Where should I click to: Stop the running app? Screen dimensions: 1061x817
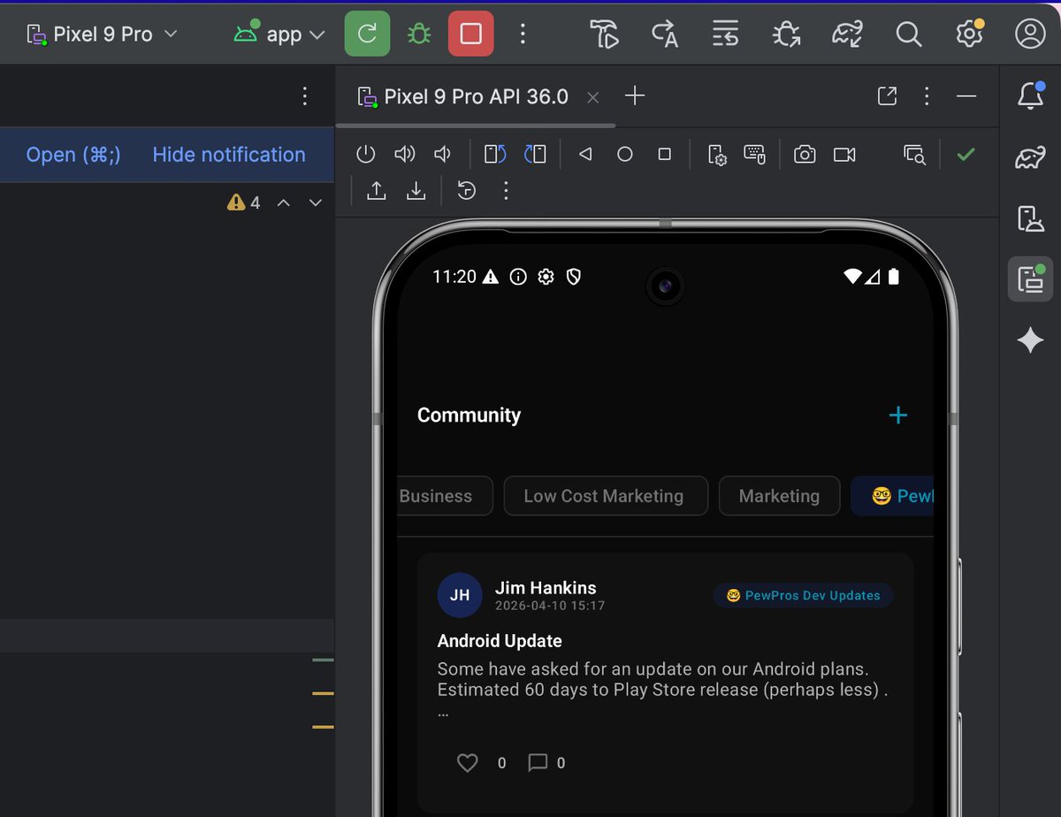pos(471,34)
